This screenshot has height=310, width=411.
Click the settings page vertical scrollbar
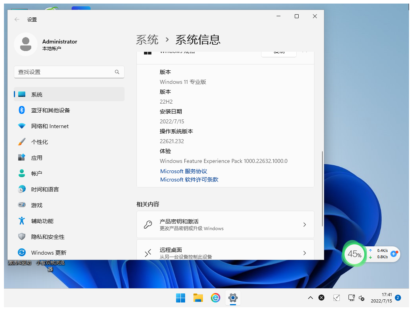(x=322, y=189)
